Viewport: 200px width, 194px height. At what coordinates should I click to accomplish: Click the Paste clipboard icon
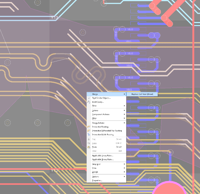tap(89, 147)
